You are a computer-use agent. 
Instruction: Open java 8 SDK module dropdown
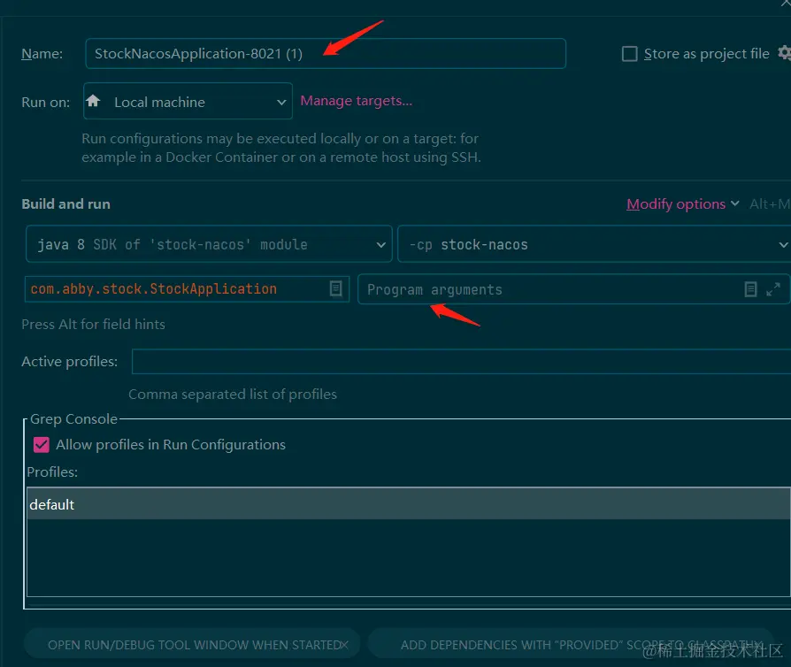209,244
